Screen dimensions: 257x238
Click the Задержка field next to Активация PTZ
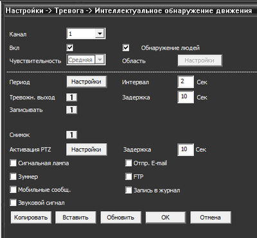[x=186, y=149]
